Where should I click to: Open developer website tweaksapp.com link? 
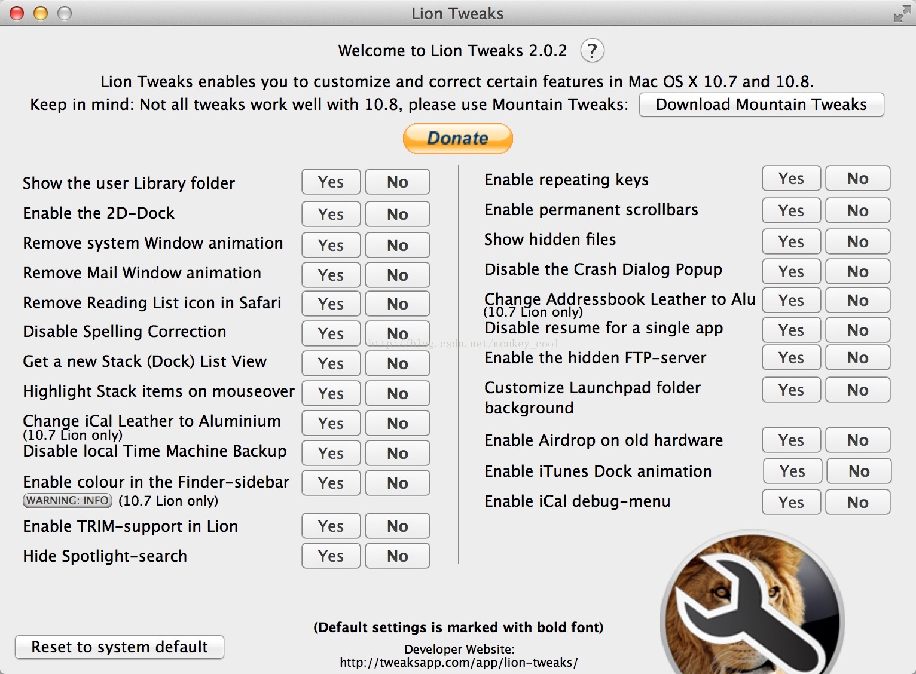[459, 663]
